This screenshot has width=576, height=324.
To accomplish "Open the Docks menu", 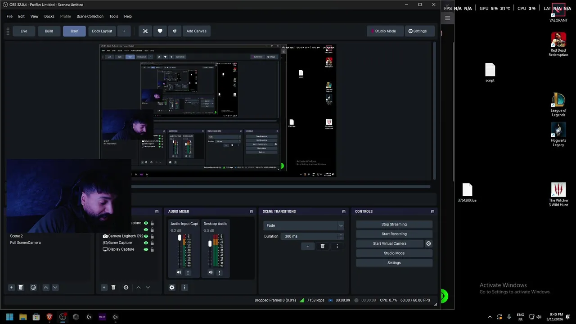I will (x=49, y=16).
